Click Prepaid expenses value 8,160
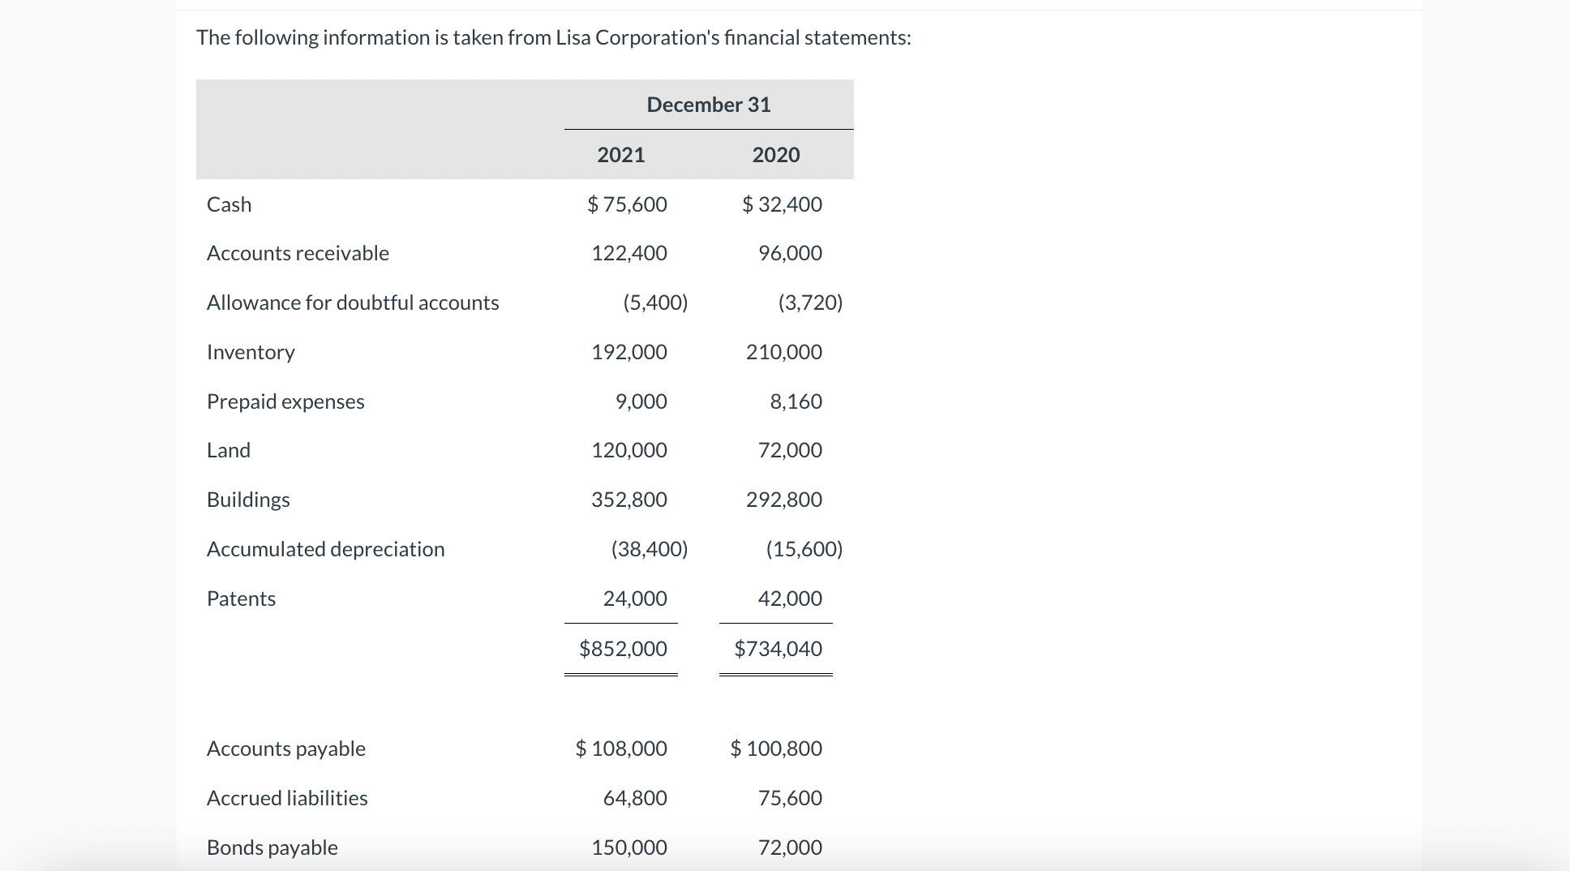1570x871 pixels. point(796,401)
